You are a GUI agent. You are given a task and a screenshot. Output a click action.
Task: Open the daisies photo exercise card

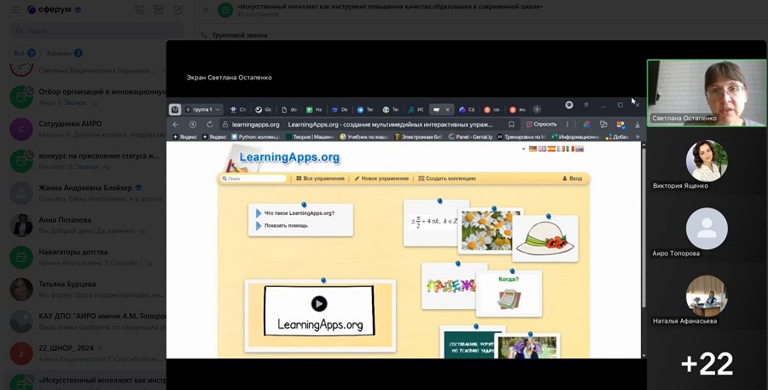[491, 230]
